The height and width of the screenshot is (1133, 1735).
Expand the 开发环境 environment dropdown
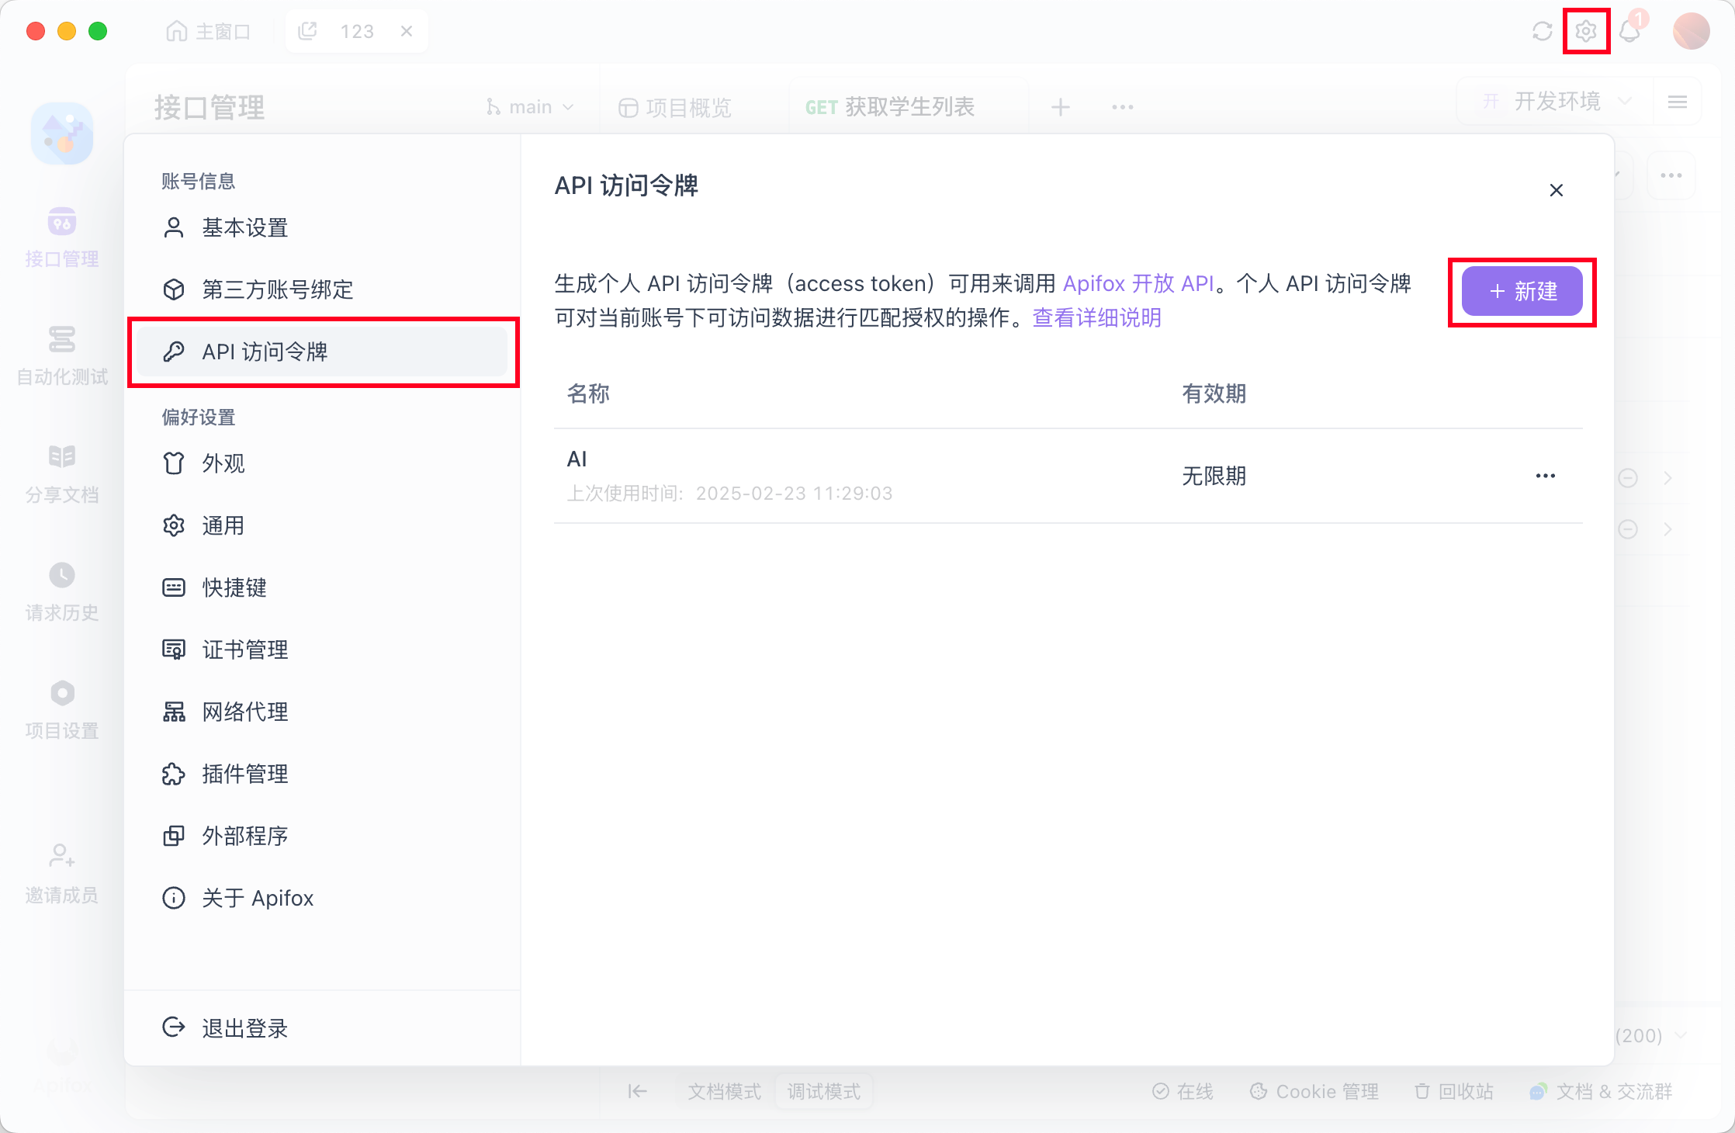coord(1557,102)
